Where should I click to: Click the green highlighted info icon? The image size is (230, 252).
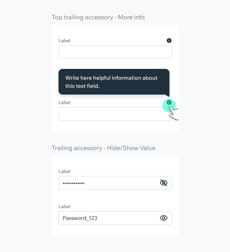169,103
